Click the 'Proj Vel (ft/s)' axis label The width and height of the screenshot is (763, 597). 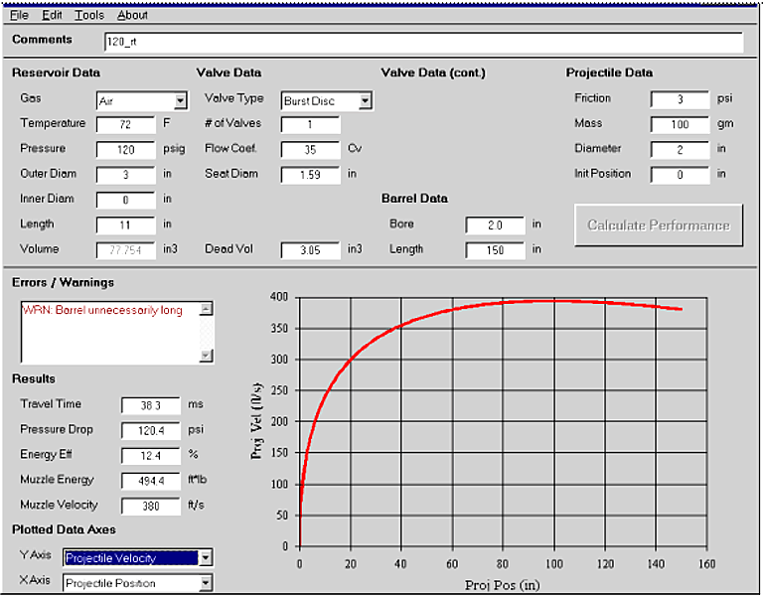coord(257,421)
